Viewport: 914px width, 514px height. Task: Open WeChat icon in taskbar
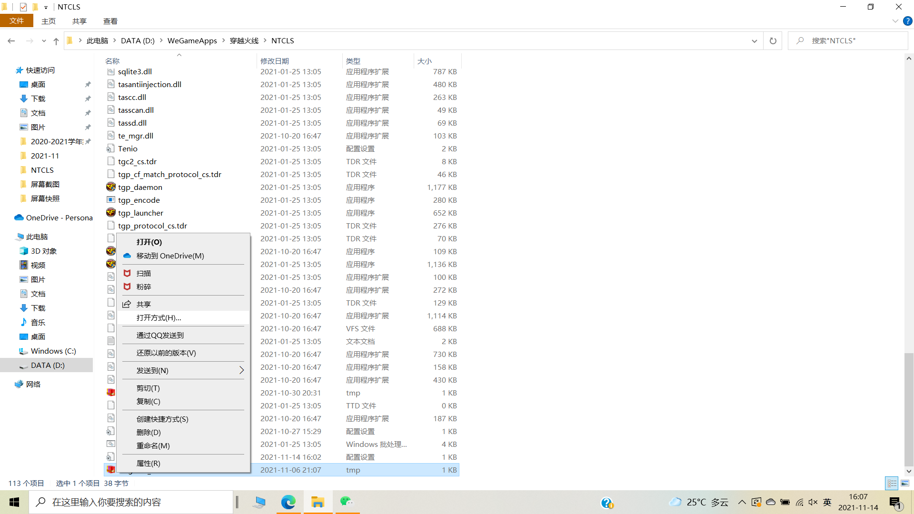tap(347, 502)
